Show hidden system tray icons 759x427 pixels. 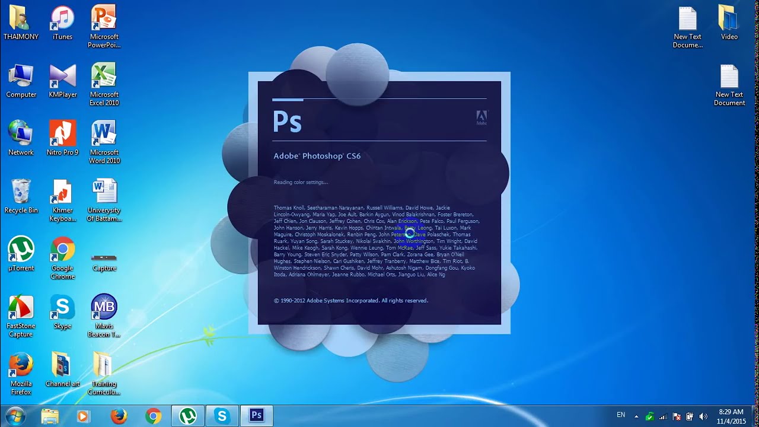point(636,416)
